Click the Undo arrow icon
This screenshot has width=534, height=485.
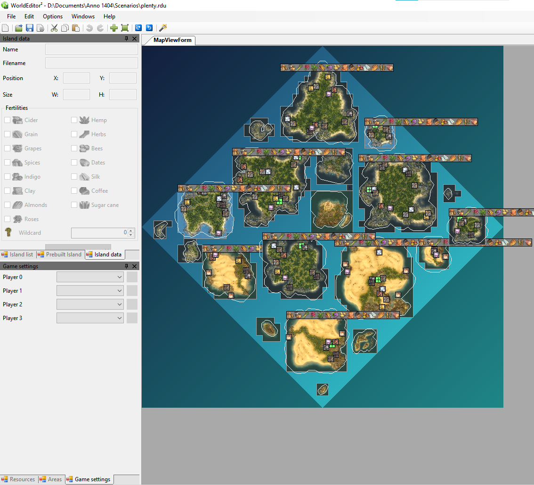click(89, 28)
